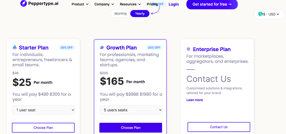Open the 5 users seats dropdown
Screen dimensions: 286x134
point(131,110)
